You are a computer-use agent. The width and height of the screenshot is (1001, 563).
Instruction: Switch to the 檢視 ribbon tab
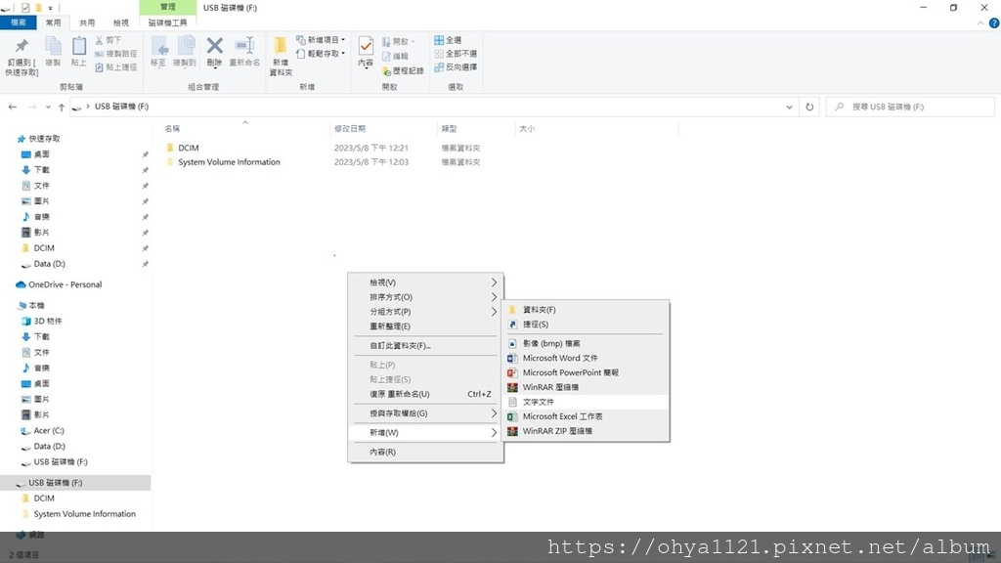click(122, 22)
